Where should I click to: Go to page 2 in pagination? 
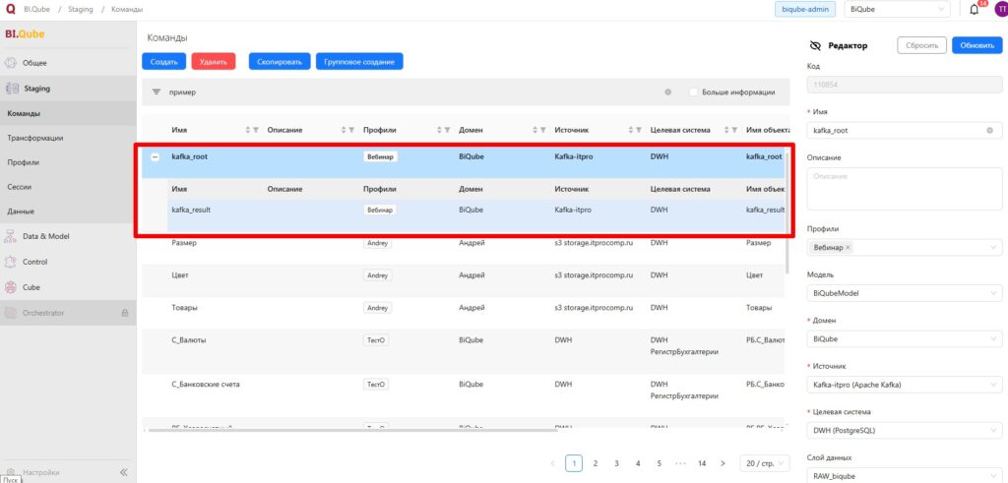(596, 463)
